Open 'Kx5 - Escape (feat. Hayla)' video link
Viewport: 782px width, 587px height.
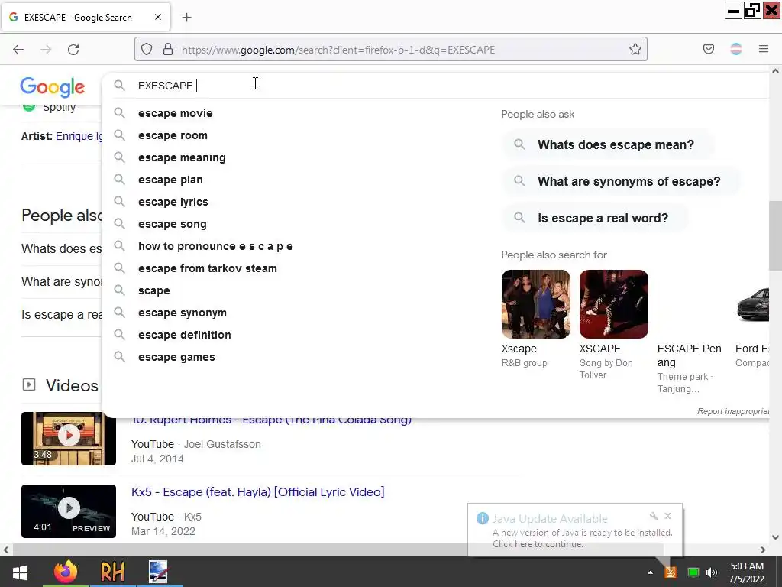pyautogui.click(x=258, y=492)
